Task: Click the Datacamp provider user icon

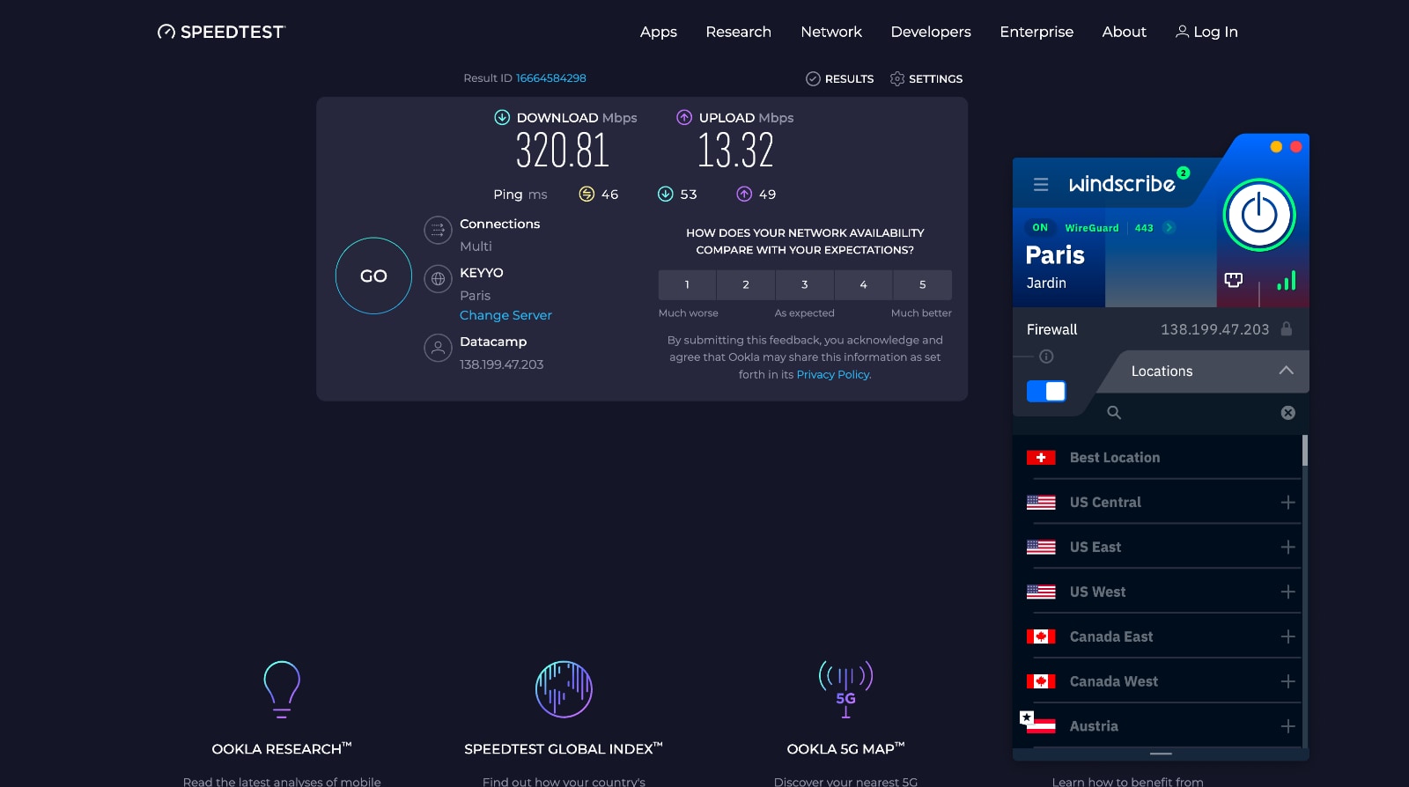Action: coord(438,348)
